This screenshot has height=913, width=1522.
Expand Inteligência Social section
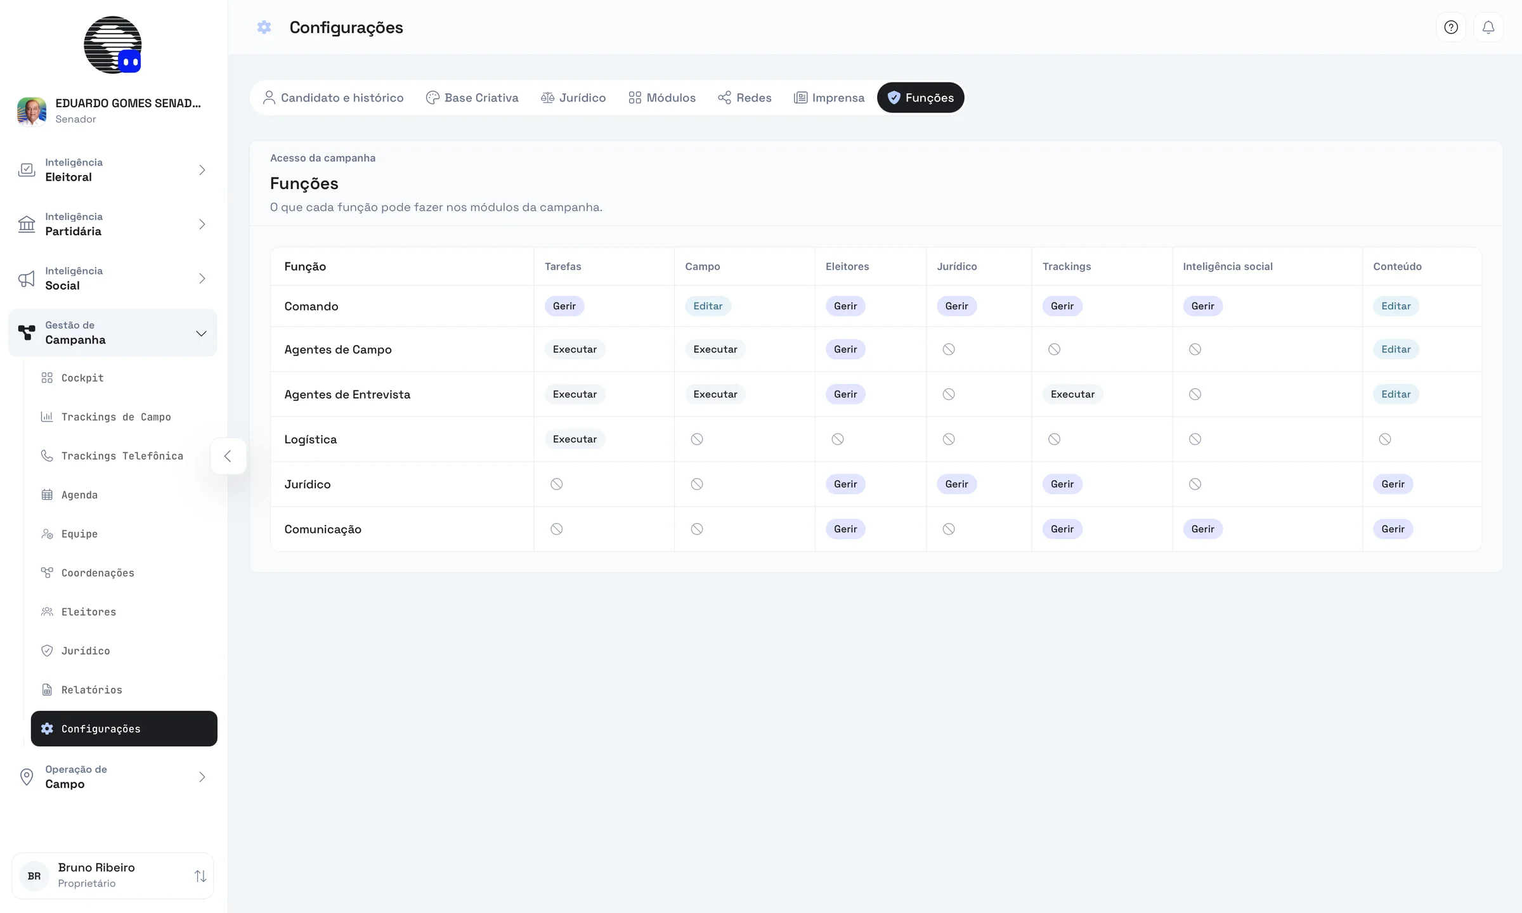click(113, 278)
